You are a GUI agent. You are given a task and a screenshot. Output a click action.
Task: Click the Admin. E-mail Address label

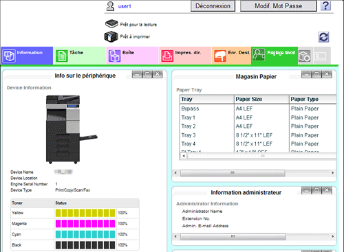[x=205, y=226]
